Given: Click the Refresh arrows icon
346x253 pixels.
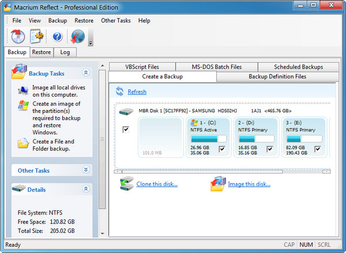Looking at the screenshot, I should (119, 92).
